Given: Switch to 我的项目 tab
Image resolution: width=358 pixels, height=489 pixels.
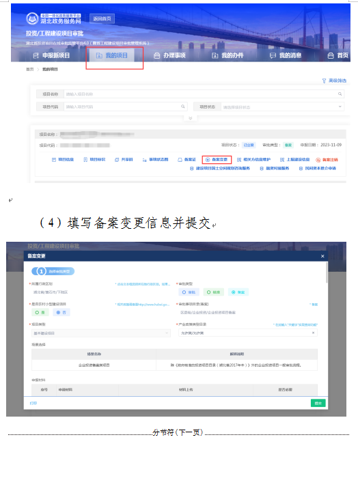Looking at the screenshot, I should tap(112, 55).
